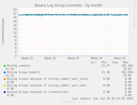This screenshot has width=137, height=105.
Task: Click the 'Max:' column header
Action: (126, 63)
